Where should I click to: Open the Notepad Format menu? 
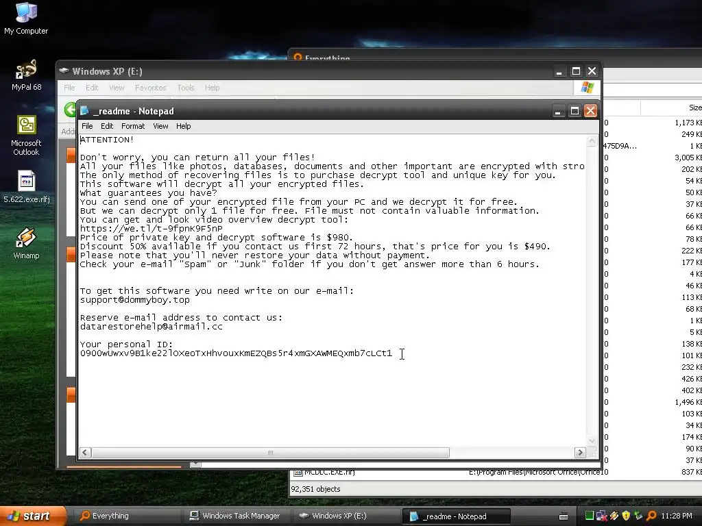point(133,126)
